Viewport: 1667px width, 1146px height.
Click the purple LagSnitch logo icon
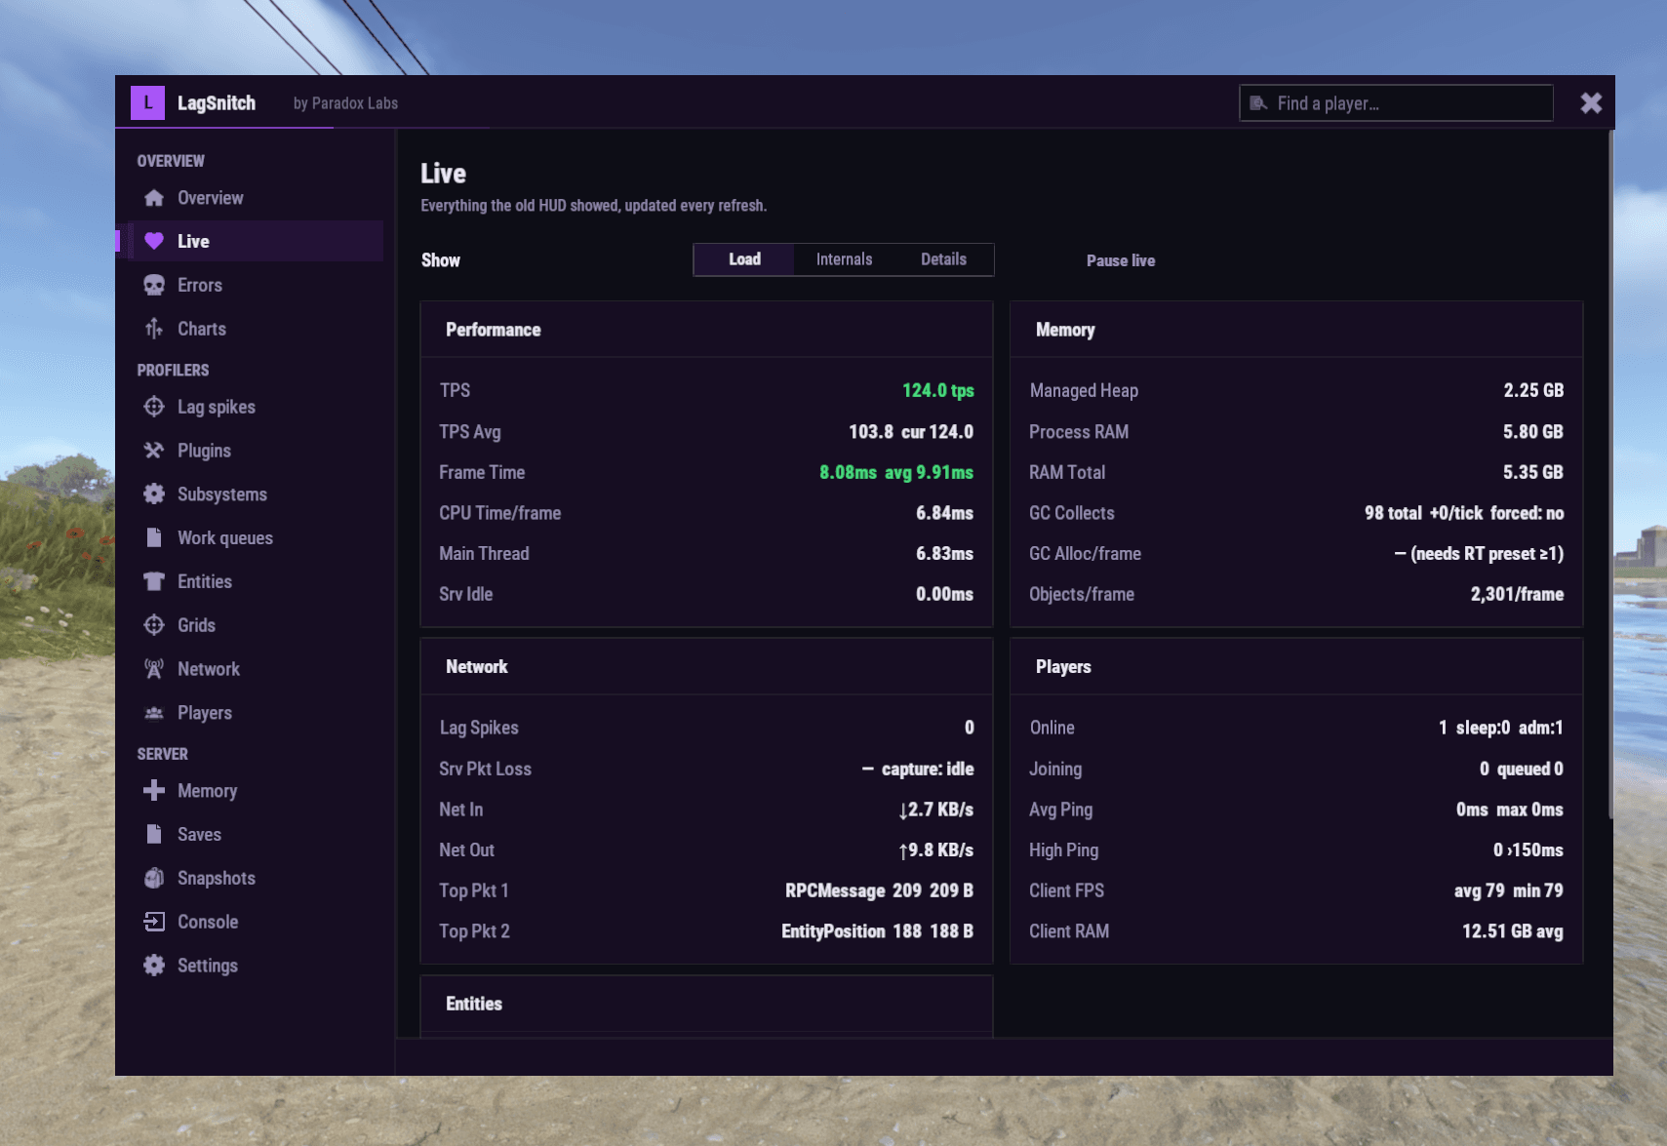coord(148,102)
